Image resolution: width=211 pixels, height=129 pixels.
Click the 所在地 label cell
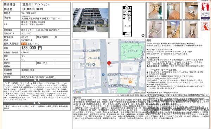tap(12, 18)
